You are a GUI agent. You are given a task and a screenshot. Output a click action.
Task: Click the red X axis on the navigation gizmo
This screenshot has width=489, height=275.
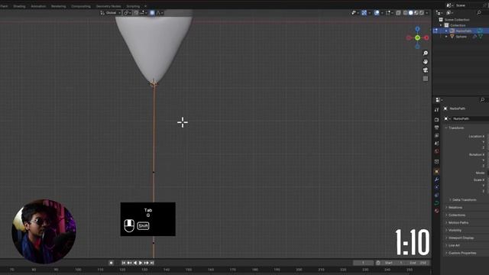pyautogui.click(x=426, y=37)
